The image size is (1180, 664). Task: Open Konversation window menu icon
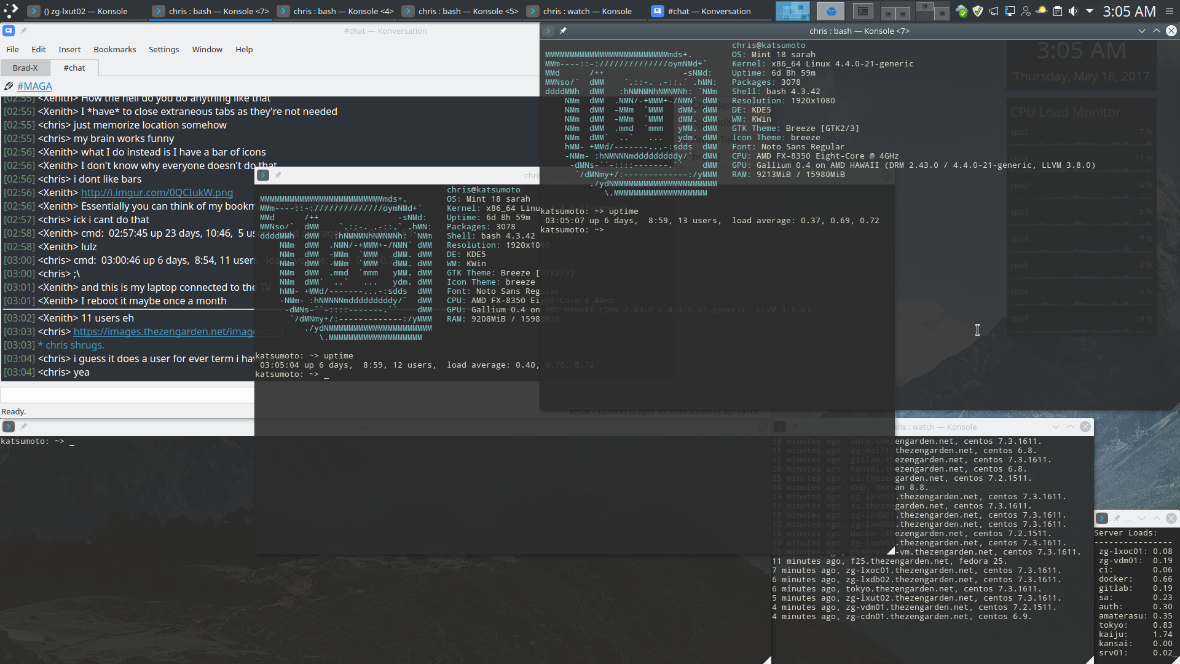point(9,31)
